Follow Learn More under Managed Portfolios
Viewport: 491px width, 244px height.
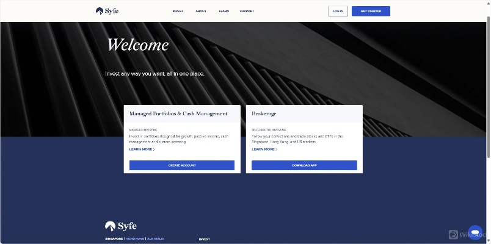point(142,149)
